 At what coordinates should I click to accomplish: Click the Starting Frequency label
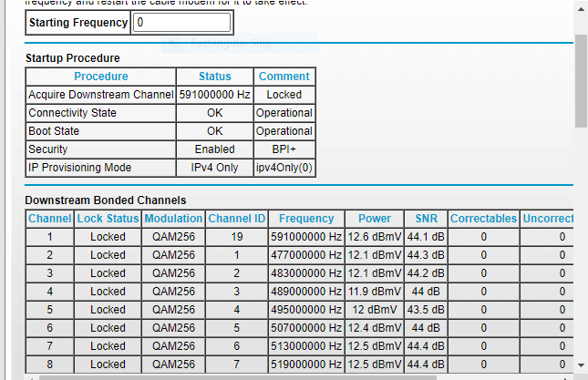78,23
